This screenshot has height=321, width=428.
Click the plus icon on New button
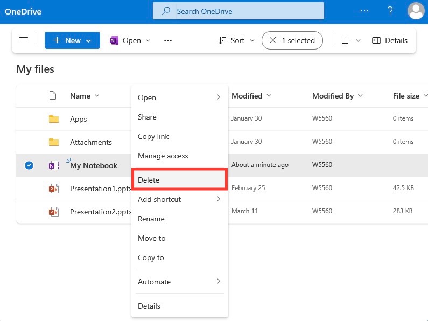[57, 40]
